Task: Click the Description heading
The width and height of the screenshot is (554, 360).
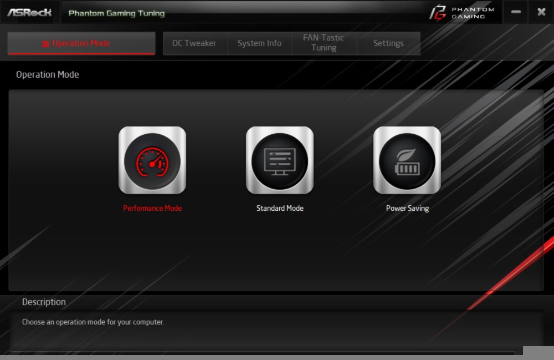Action: pyautogui.click(x=44, y=302)
